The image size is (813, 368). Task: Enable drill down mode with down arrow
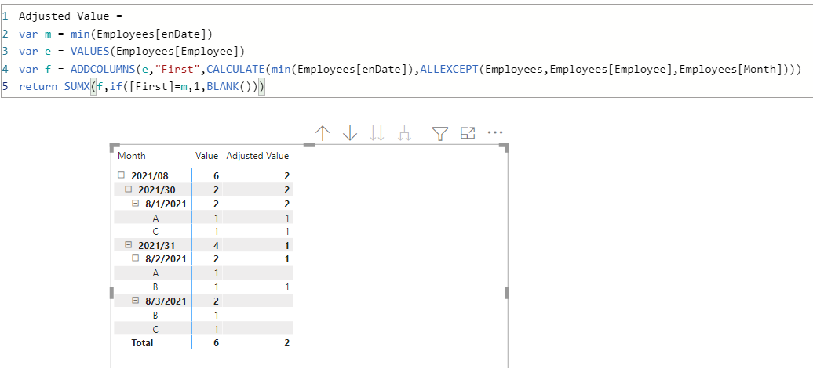point(351,133)
